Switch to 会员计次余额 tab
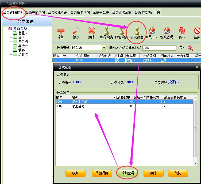 point(122,12)
